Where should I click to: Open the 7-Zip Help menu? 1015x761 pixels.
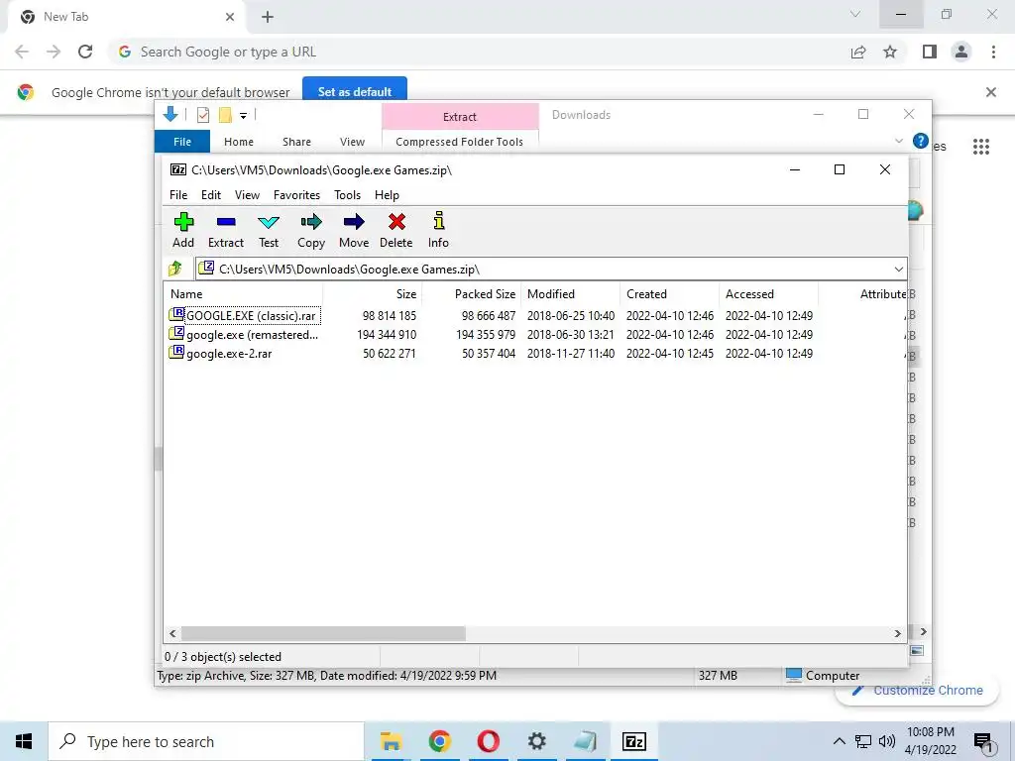coord(387,195)
